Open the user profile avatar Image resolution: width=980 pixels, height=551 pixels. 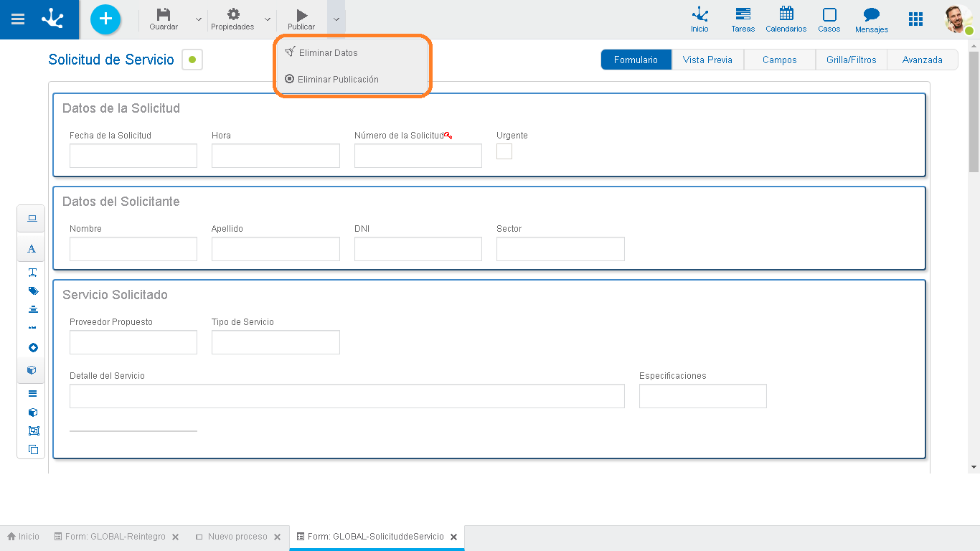coord(958,19)
